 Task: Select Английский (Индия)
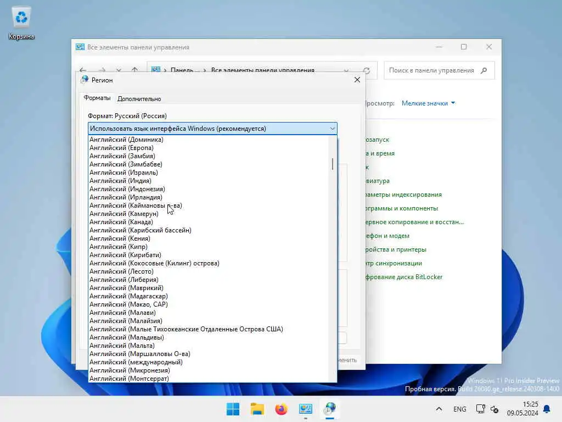point(208,181)
